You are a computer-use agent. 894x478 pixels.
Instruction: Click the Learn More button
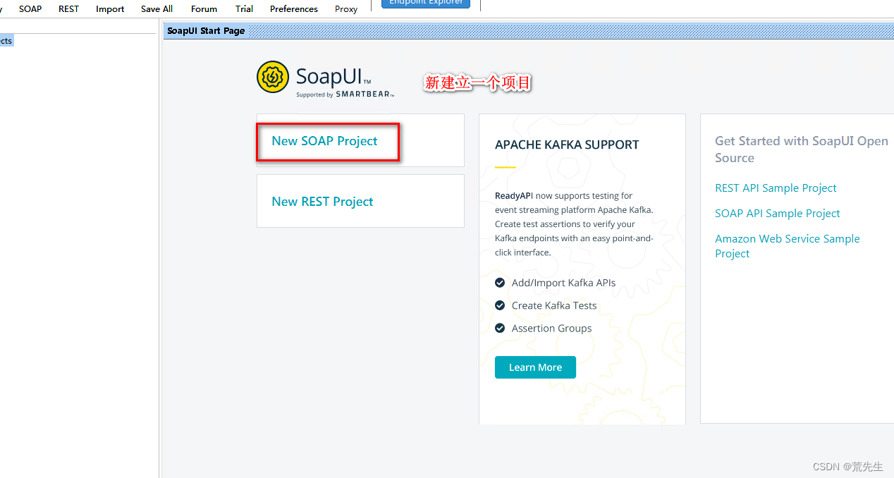[x=535, y=367]
